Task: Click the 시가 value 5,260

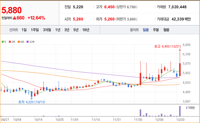Action: click(x=78, y=19)
